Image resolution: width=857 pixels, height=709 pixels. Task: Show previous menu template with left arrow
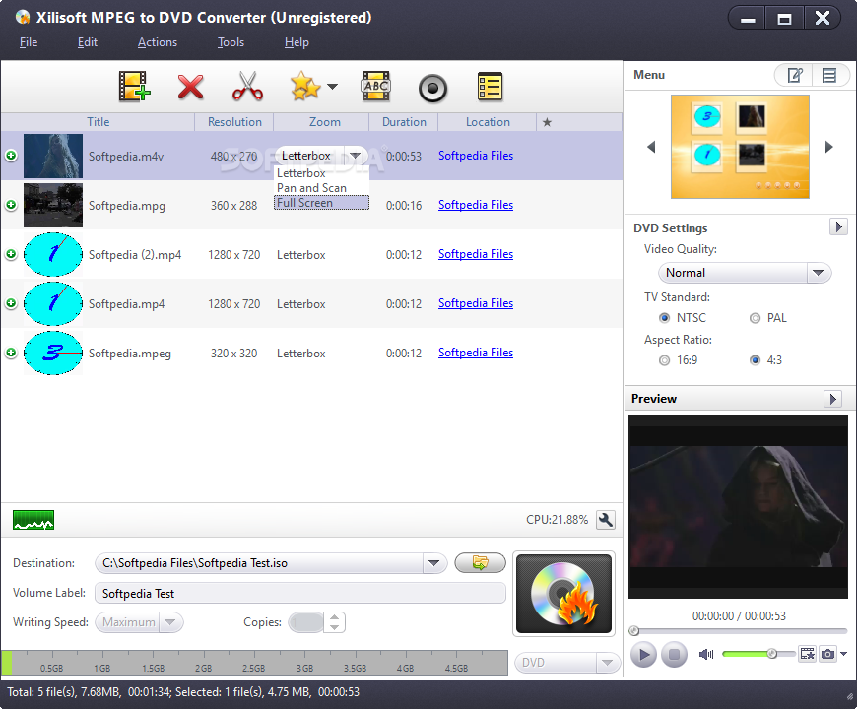(651, 147)
